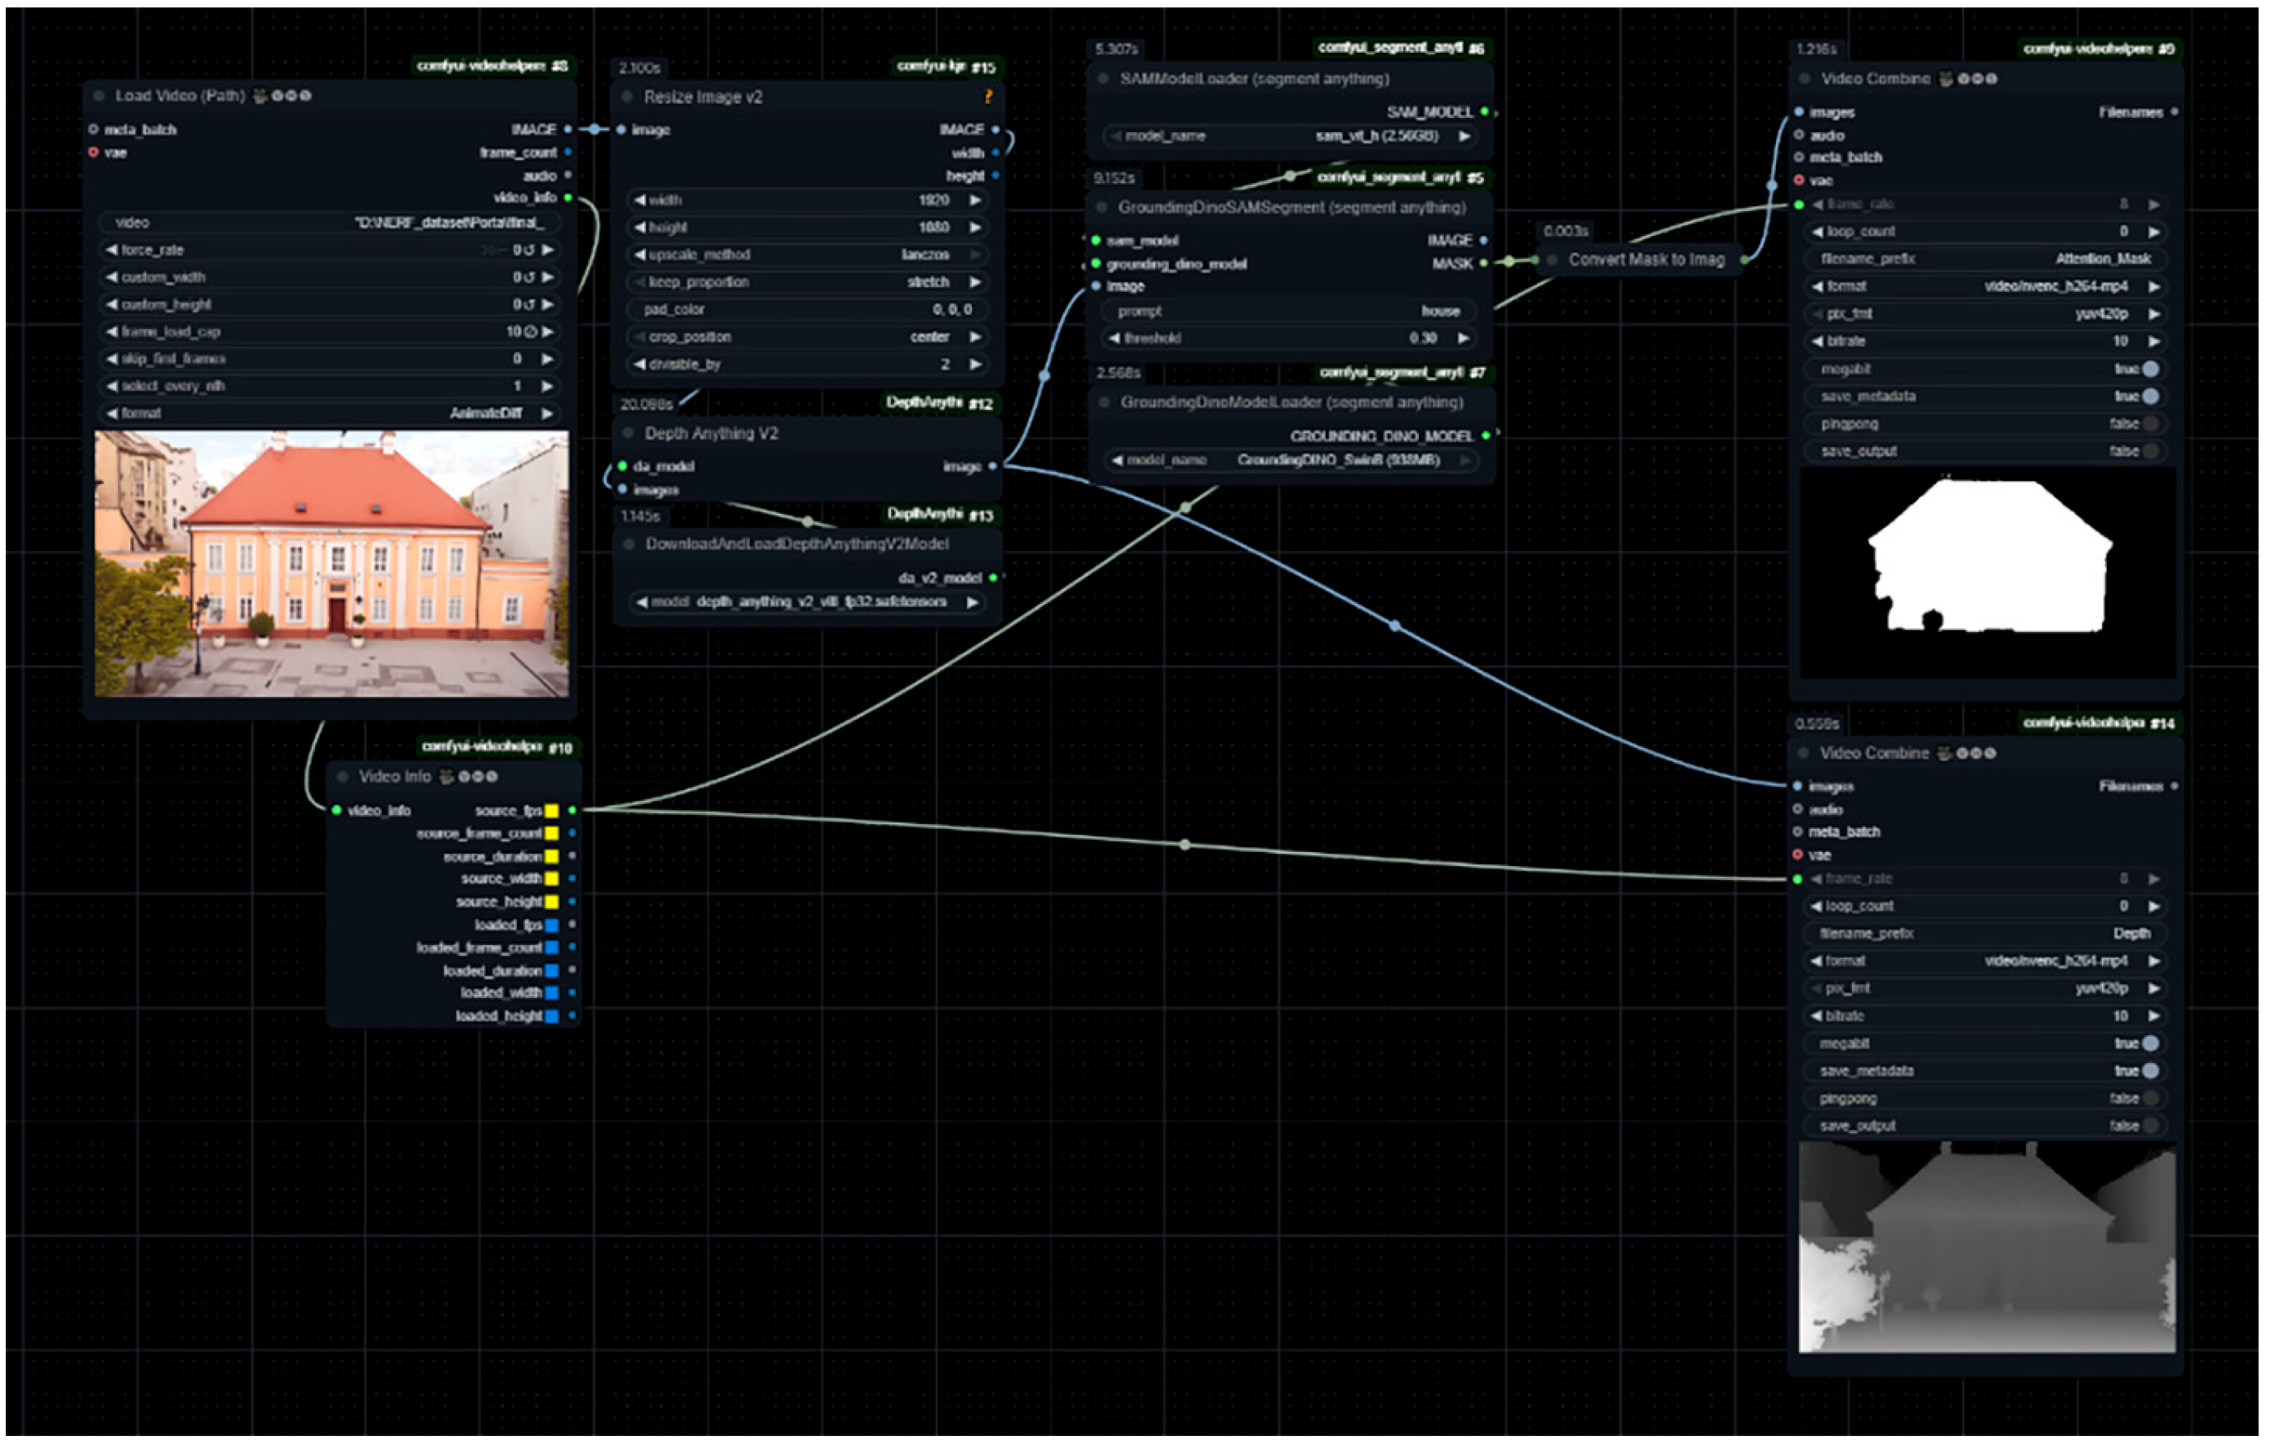
Task: Collapse the Depth Anything V2 node
Action: [628, 434]
